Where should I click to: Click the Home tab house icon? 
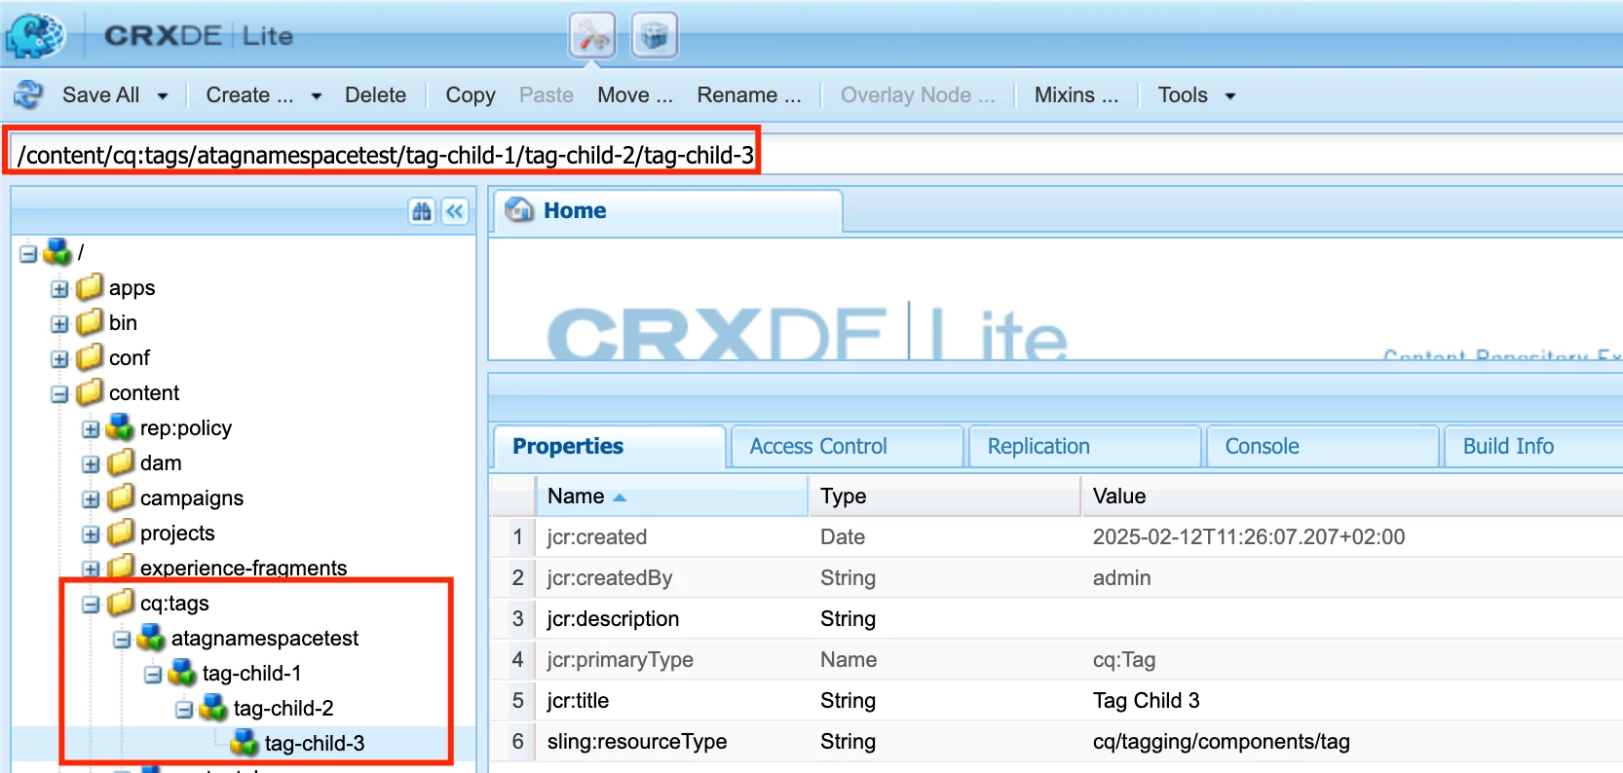(x=519, y=209)
